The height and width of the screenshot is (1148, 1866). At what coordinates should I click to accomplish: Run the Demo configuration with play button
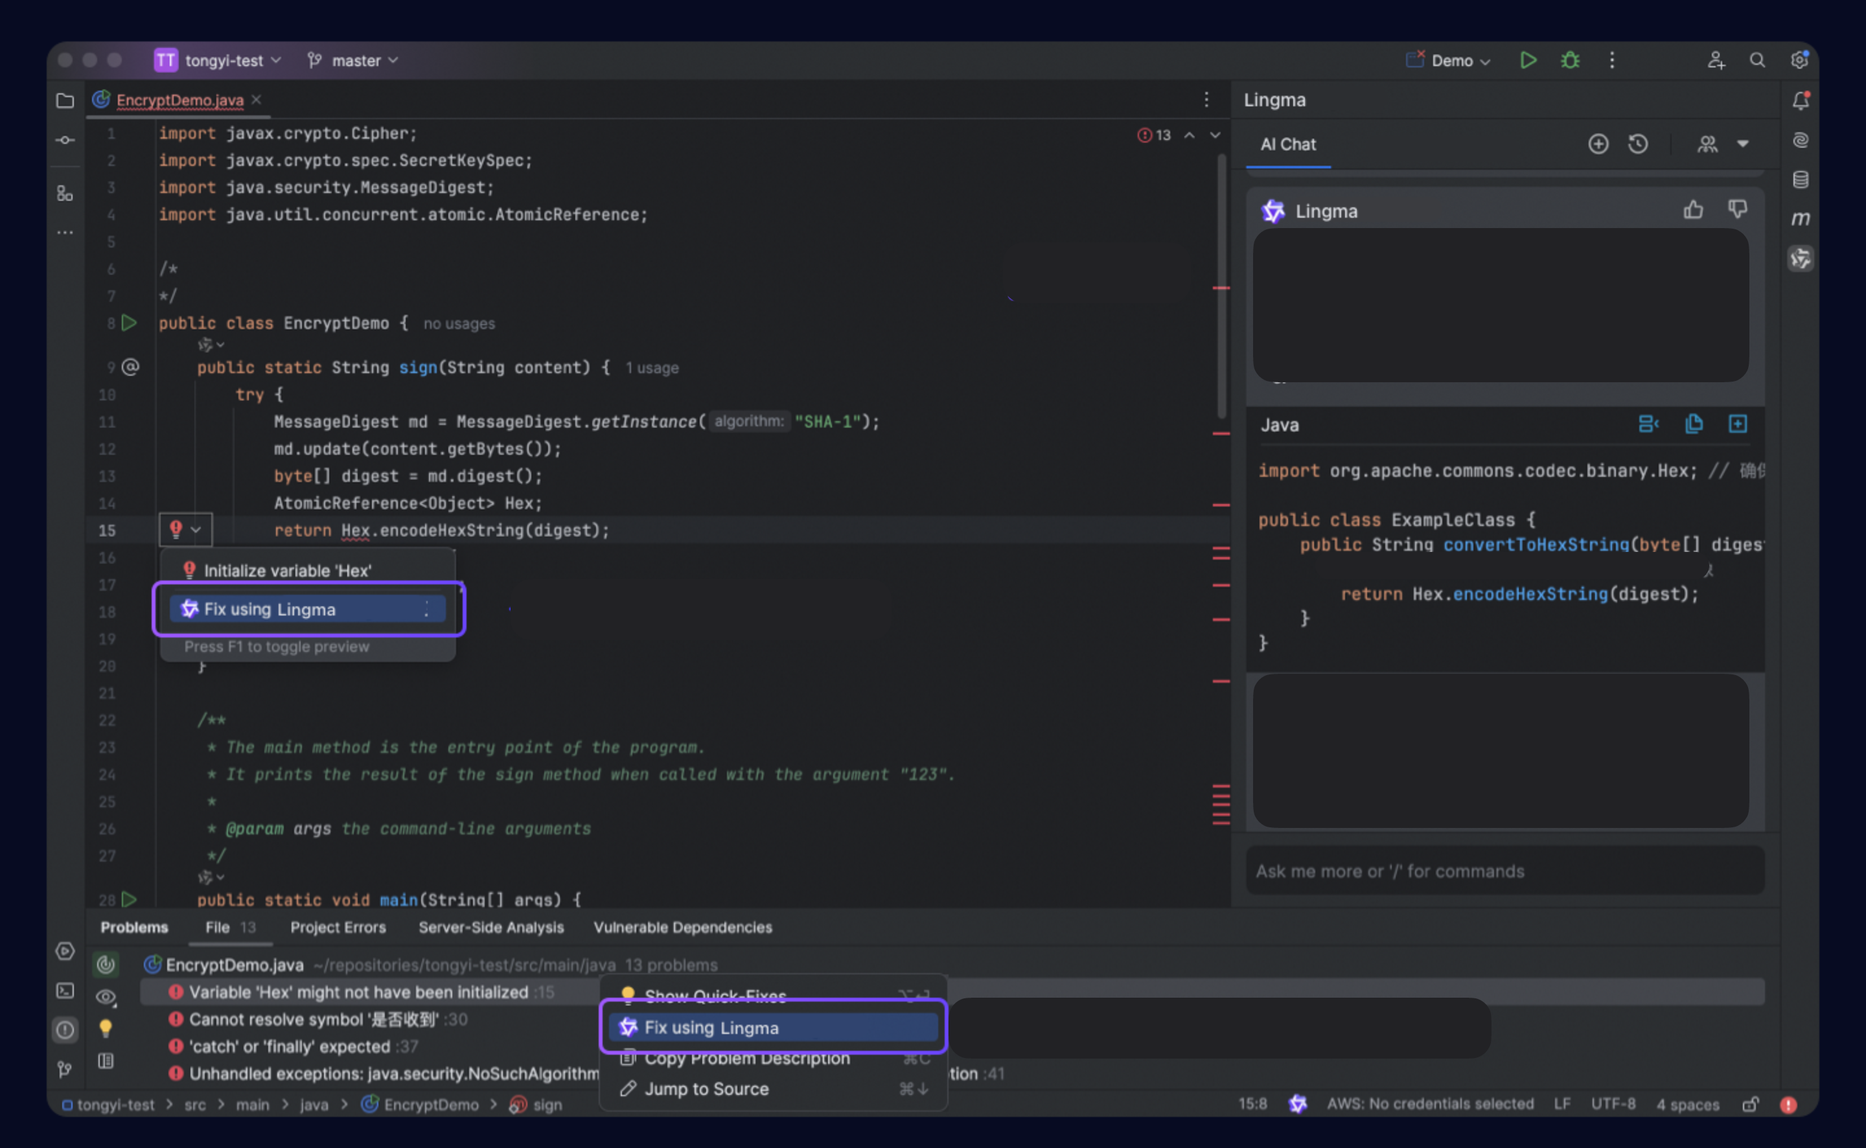point(1528,60)
